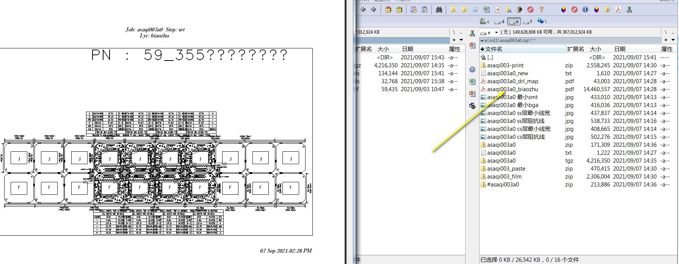This screenshot has height=264, width=679.
Task: Open the right panel drive e dropdown
Action: click(x=489, y=33)
